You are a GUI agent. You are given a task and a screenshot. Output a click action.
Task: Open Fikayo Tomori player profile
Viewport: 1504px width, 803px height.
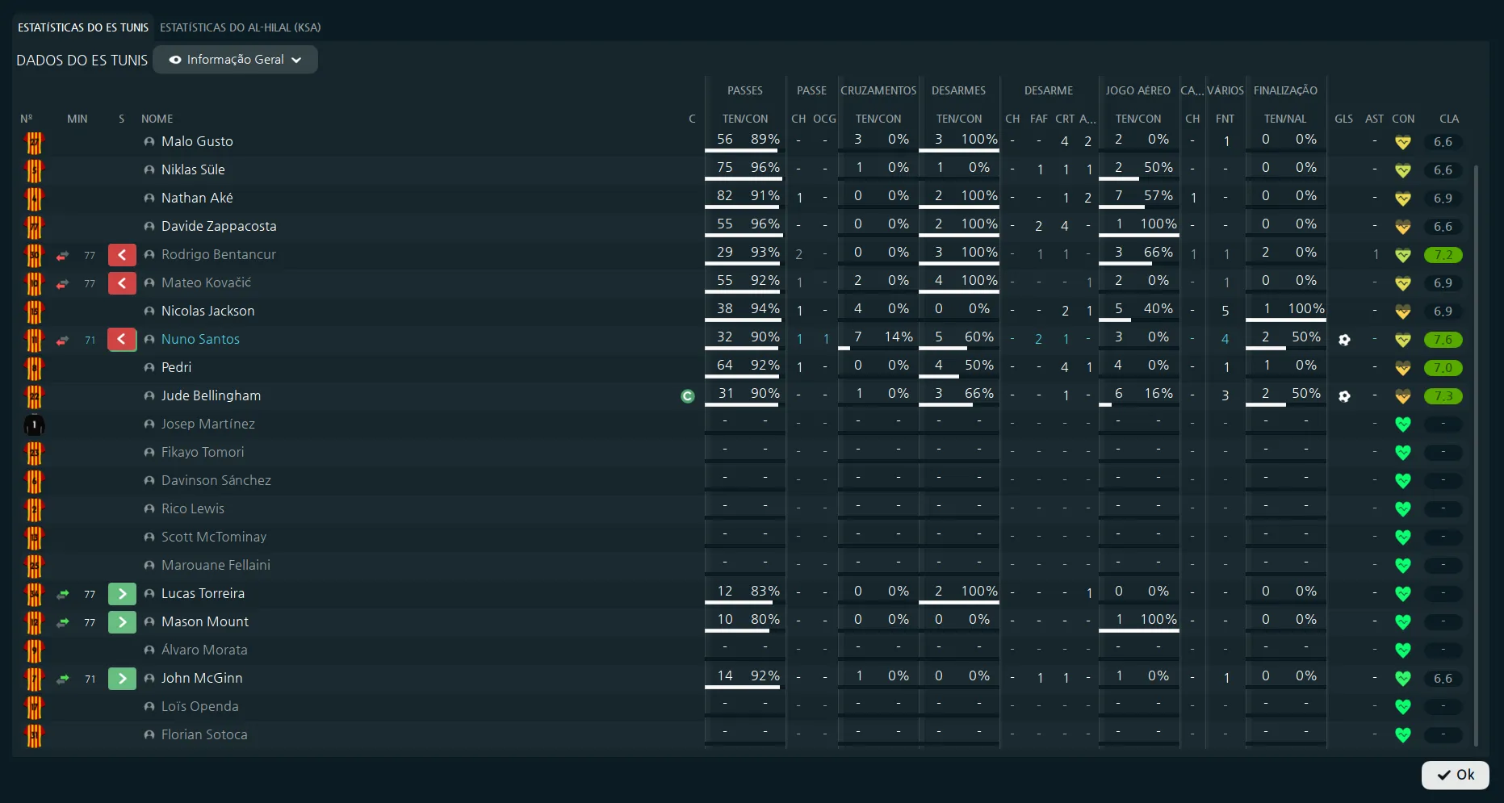[x=203, y=452]
